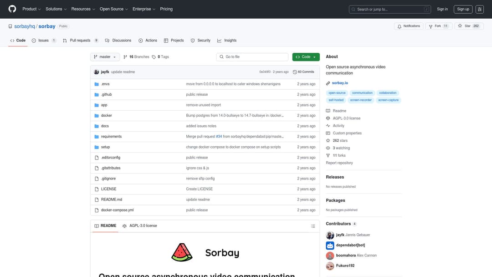Open the Product menu
Viewport: 492px width, 277px height.
(31, 9)
